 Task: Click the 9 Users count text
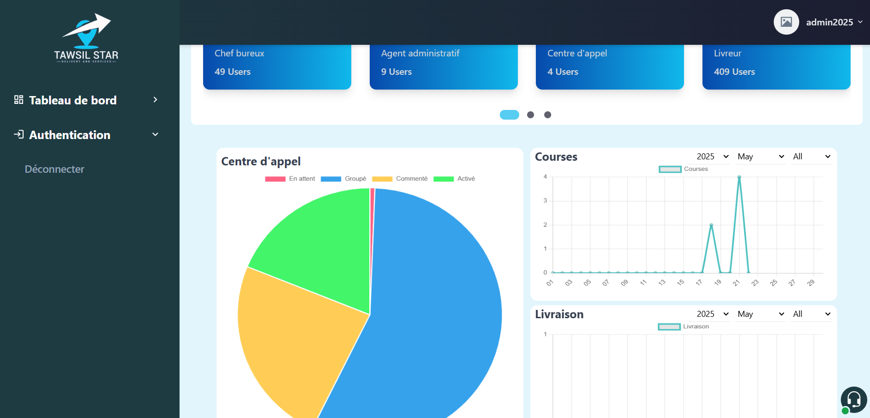click(397, 72)
